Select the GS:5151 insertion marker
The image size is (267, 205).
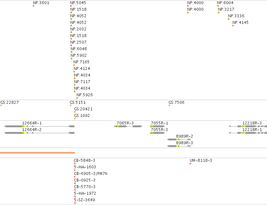pyautogui.click(x=71, y=106)
